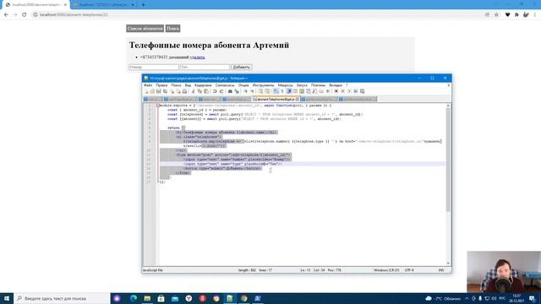Undo last edit in Notepad++ toolbar
Screen dimensions: 541x304
215,91
